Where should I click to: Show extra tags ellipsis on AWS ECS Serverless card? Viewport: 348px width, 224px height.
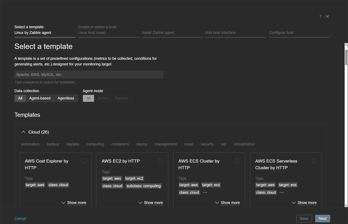(282, 192)
